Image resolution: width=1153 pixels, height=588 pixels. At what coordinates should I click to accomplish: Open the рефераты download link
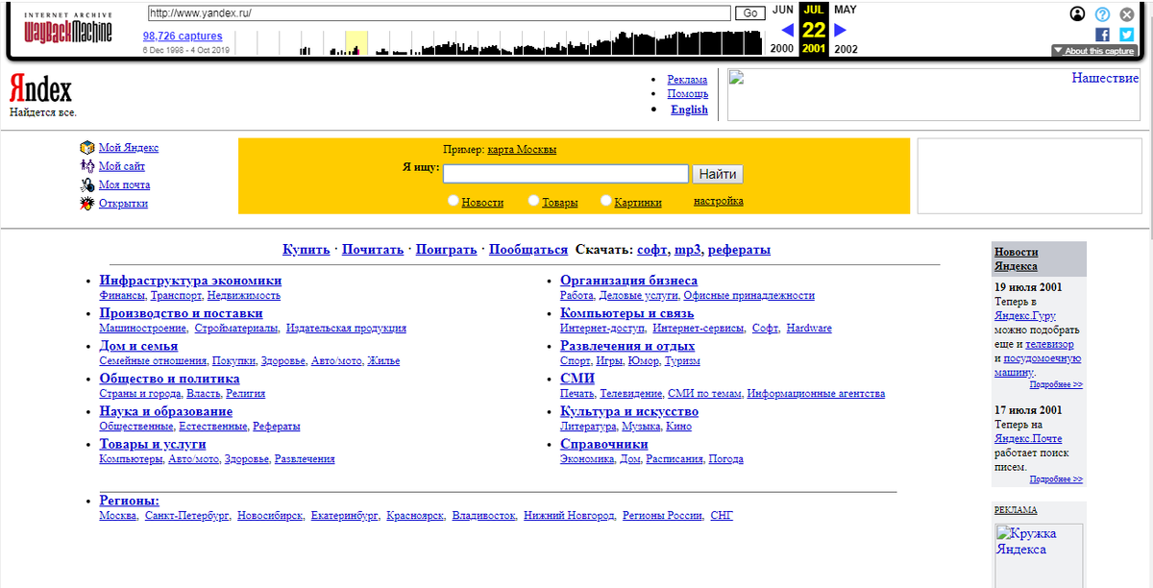coord(740,250)
